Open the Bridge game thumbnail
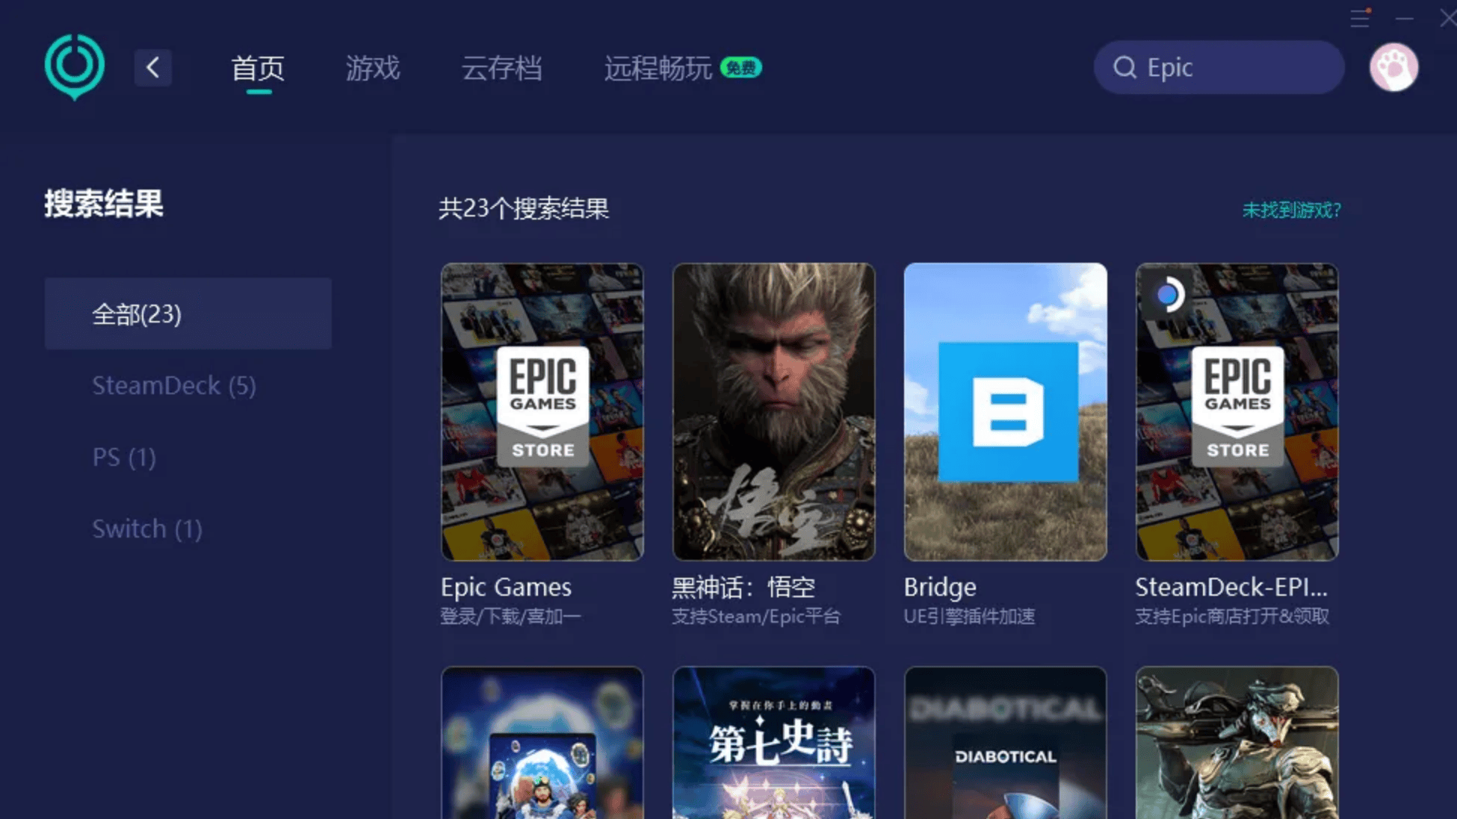The image size is (1457, 819). pos(1005,411)
